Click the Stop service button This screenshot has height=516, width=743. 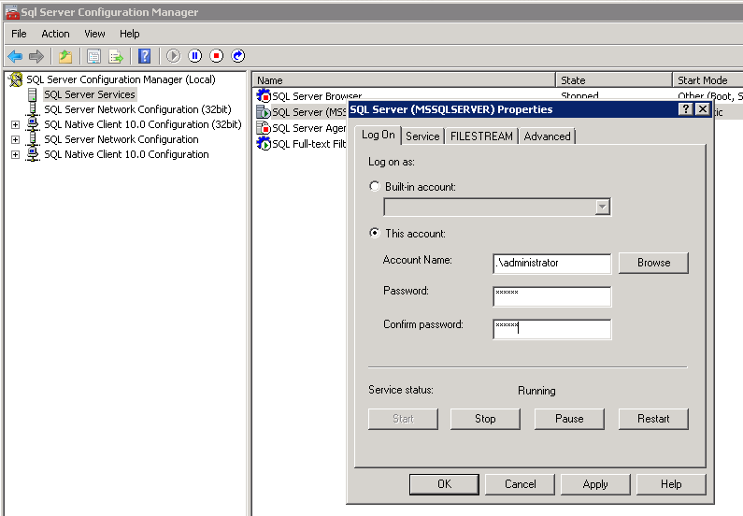(x=485, y=419)
